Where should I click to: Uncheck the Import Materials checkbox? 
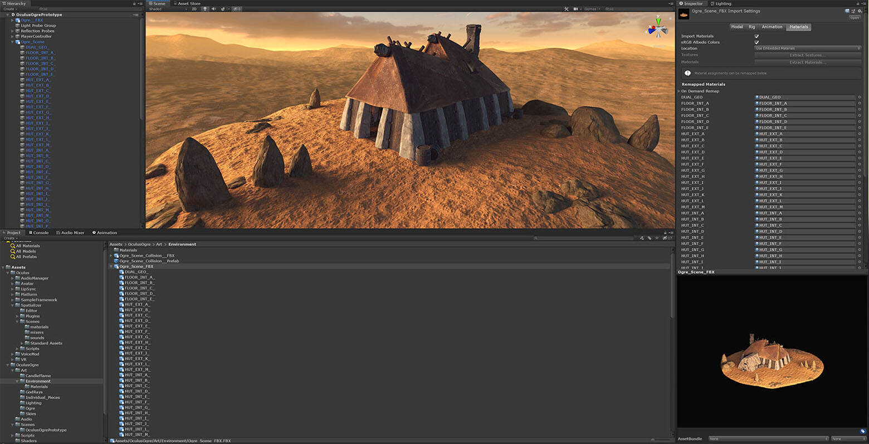pos(756,36)
